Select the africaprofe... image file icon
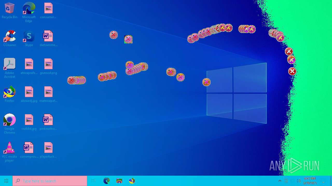 29,66
